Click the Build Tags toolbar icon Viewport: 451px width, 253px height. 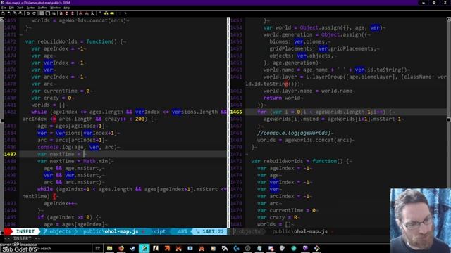[x=106, y=13]
